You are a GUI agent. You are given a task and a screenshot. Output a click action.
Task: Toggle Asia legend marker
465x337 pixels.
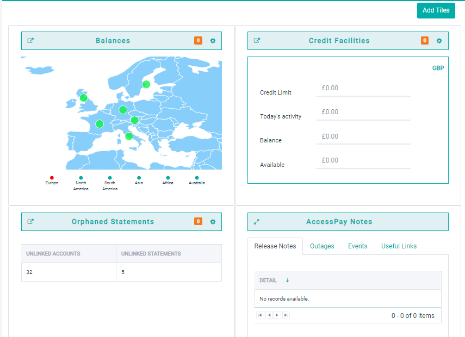(x=139, y=178)
